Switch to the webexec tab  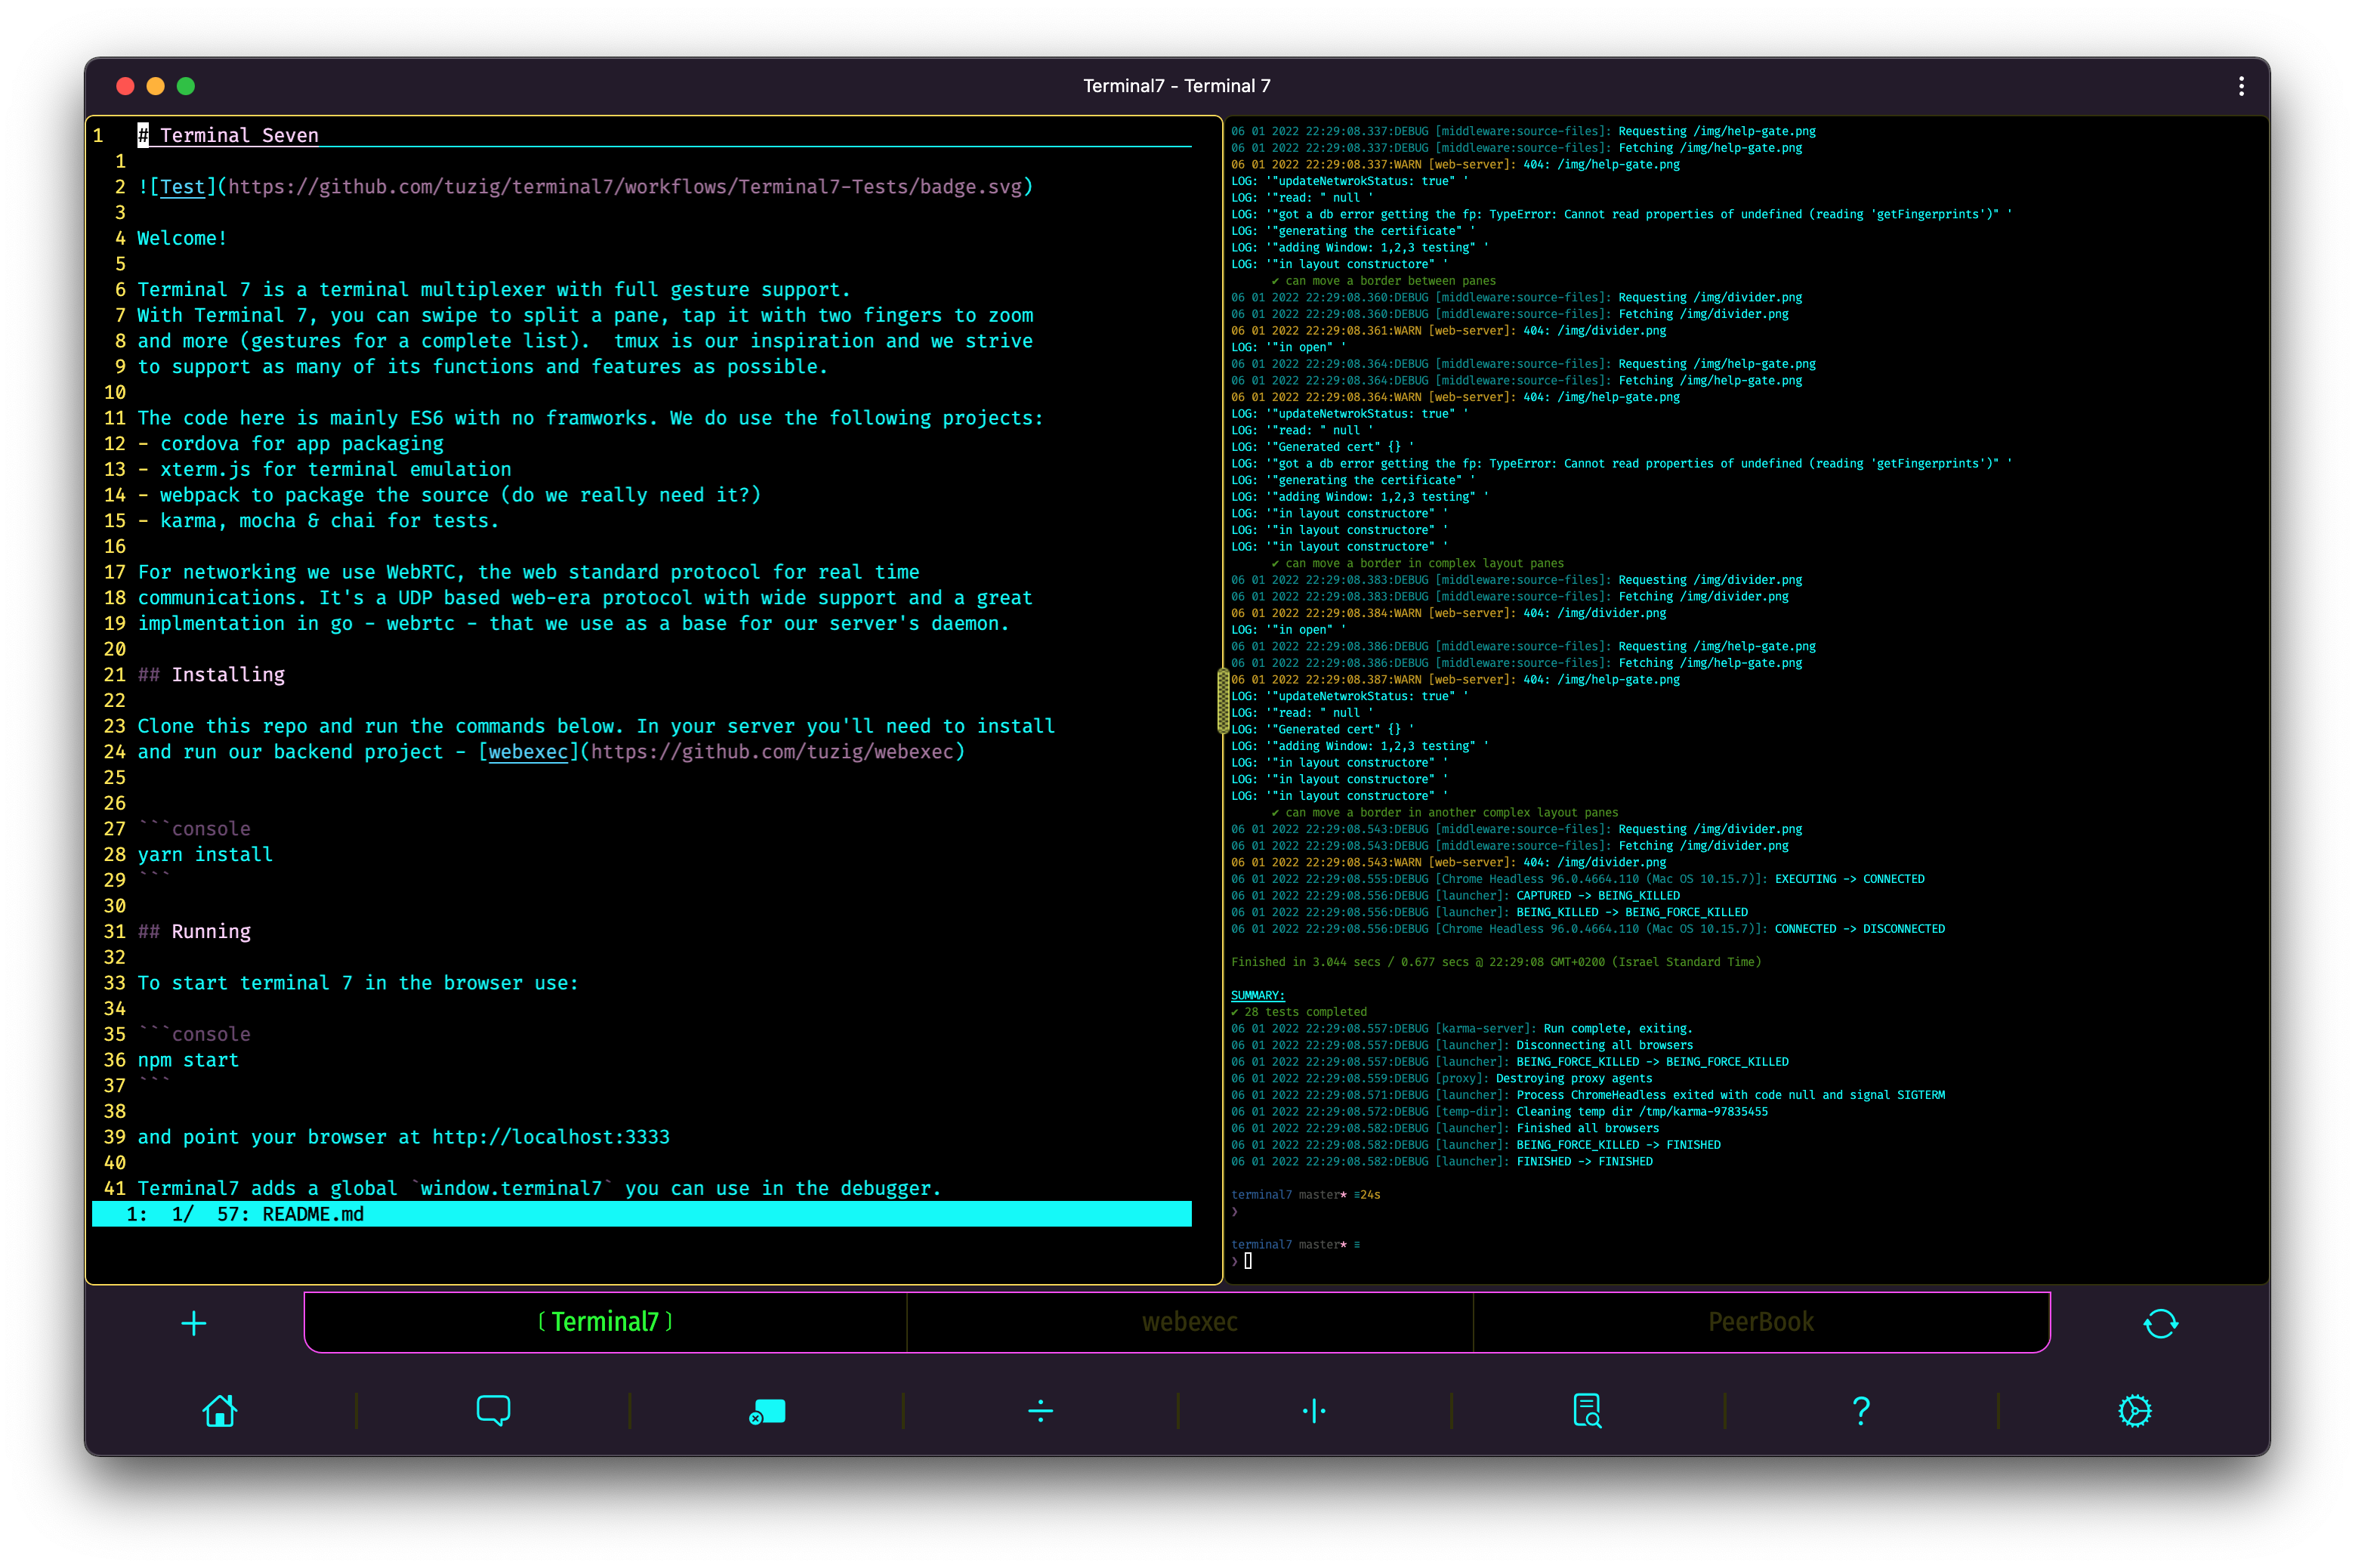click(x=1189, y=1322)
